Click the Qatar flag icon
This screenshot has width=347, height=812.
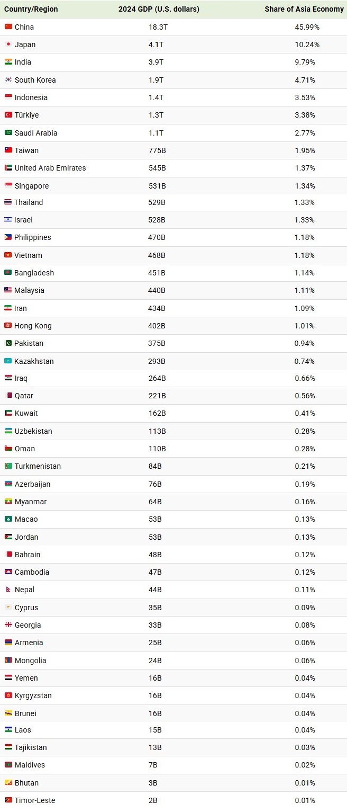click(8, 396)
